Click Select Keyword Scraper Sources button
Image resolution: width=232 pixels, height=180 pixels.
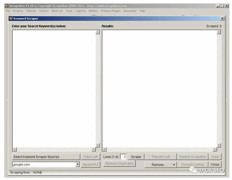coord(46,157)
